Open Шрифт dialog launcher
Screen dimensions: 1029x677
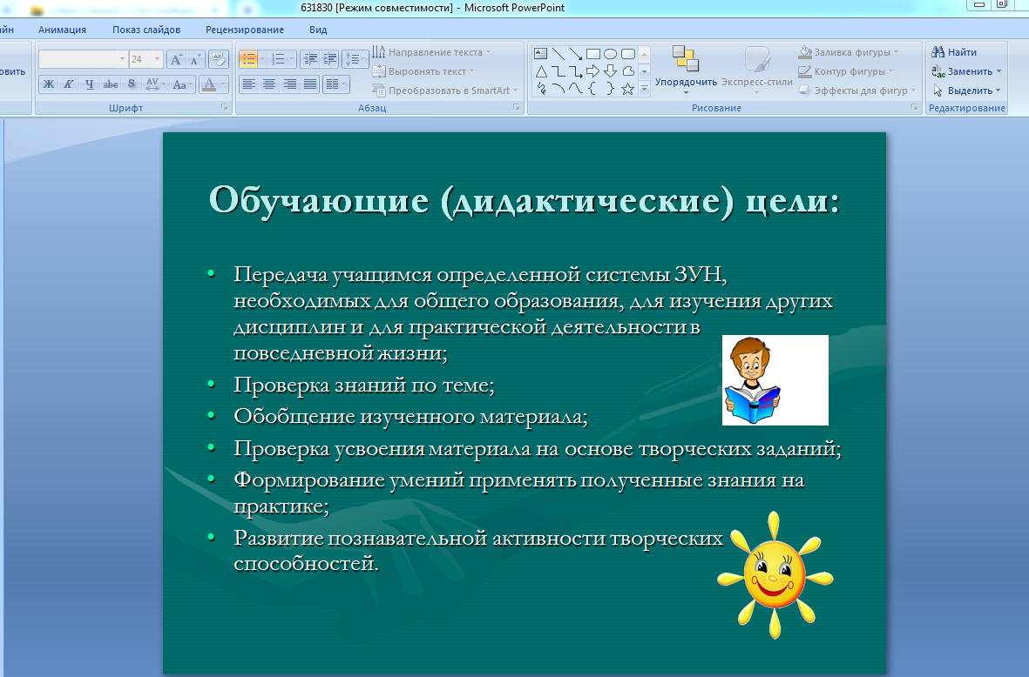(225, 108)
